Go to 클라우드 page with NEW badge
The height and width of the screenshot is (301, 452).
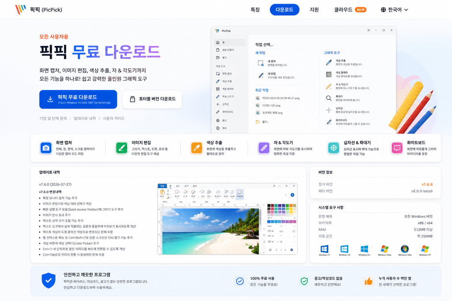pos(350,10)
